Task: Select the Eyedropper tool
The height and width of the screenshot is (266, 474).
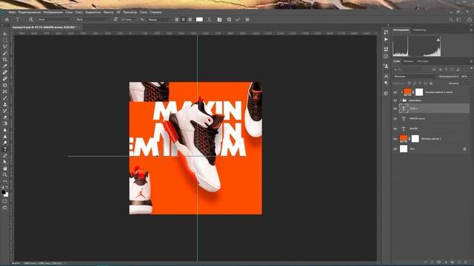Action: coord(5,66)
